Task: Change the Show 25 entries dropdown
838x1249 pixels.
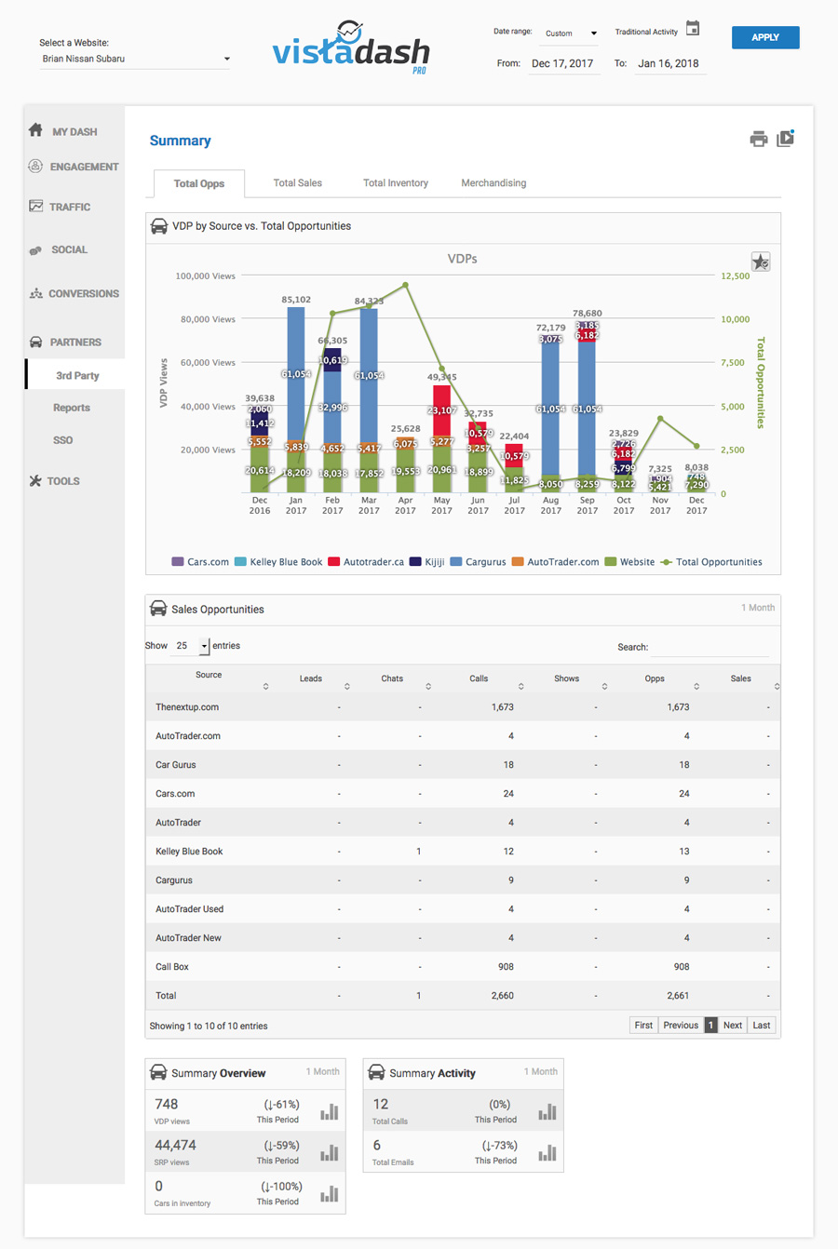Action: pyautogui.click(x=191, y=646)
